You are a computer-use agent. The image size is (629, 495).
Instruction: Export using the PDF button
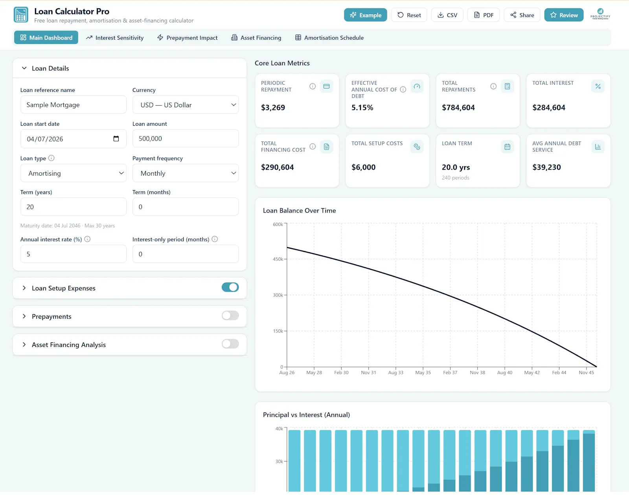pos(484,15)
